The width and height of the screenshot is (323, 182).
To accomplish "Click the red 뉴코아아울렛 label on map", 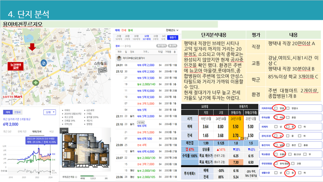I will click(x=16, y=66).
